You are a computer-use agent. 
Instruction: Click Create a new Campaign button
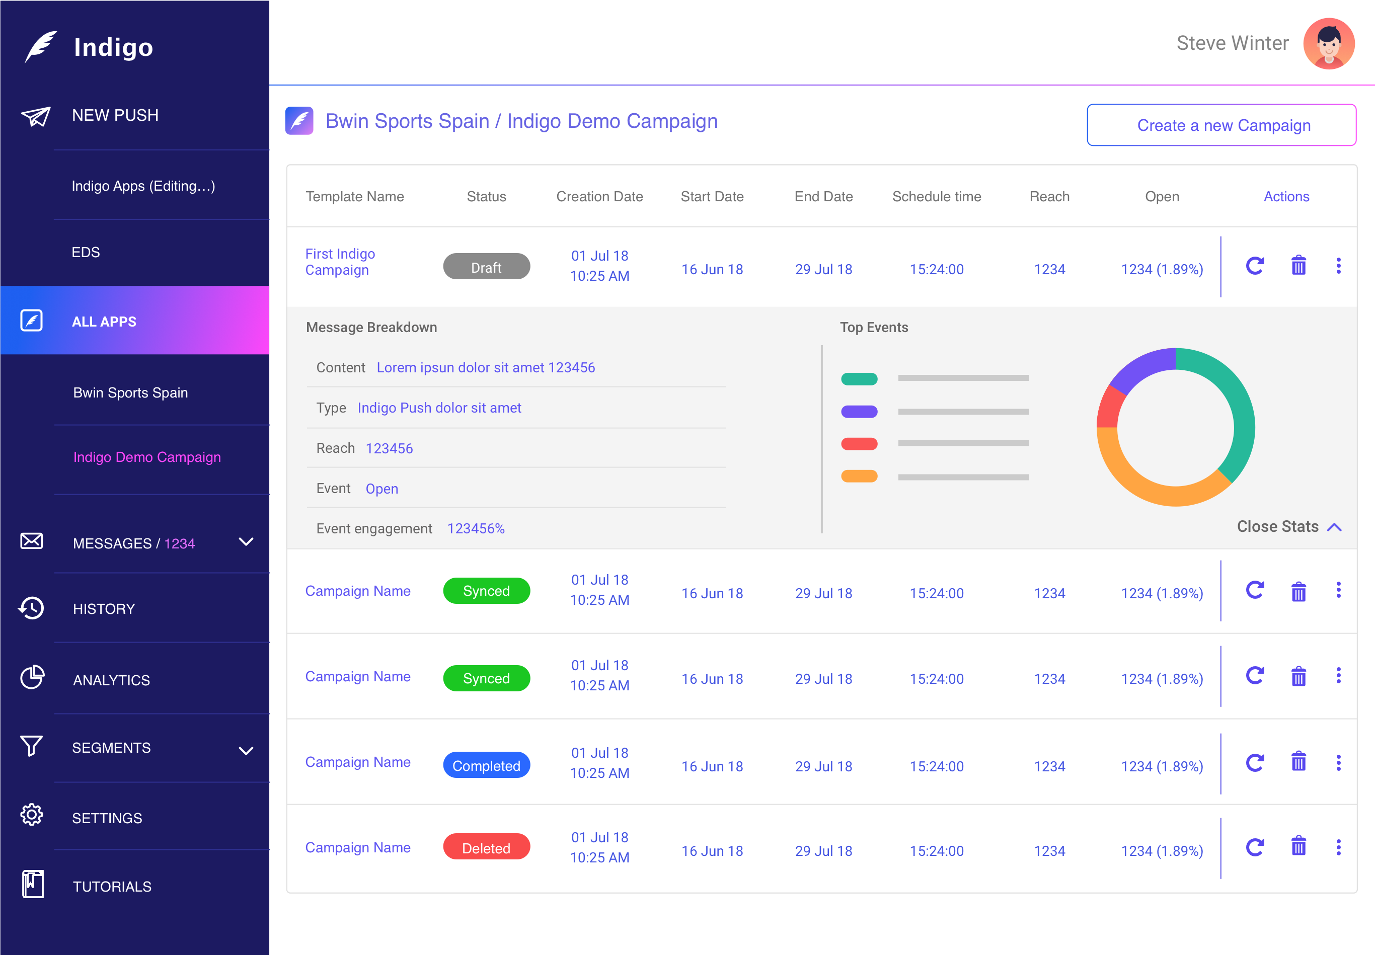(x=1221, y=125)
